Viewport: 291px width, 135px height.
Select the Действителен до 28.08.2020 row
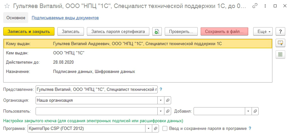pyautogui.click(x=138, y=62)
